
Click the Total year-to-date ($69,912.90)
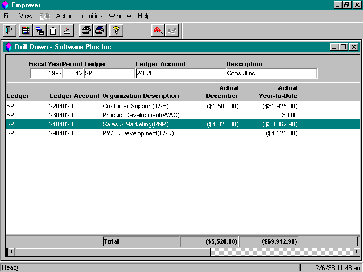pos(269,241)
